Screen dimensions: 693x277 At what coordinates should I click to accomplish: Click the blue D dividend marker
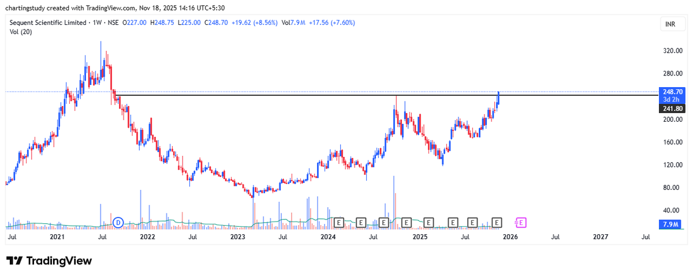[118, 222]
